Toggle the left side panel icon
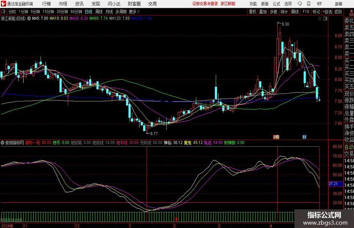Screen dimensions: 354x228 click(3, 12)
